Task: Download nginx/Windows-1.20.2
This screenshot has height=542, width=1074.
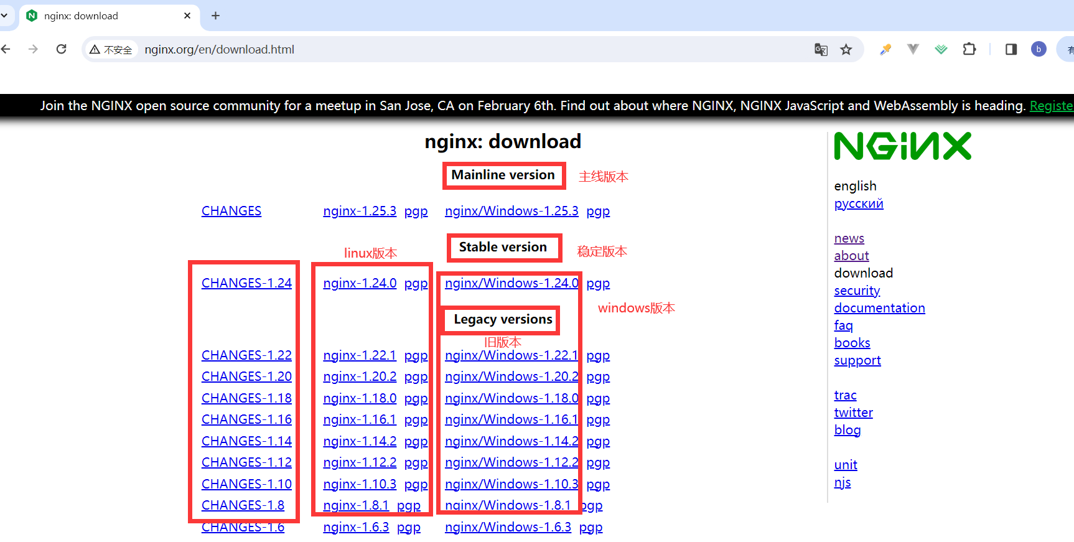Action: coord(511,376)
